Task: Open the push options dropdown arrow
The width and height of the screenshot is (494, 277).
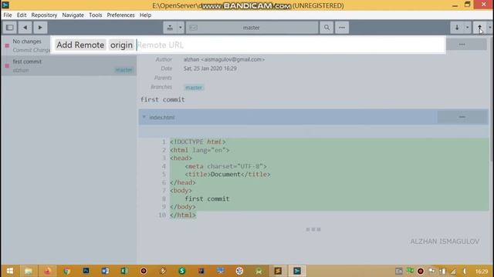Action: 490,28
